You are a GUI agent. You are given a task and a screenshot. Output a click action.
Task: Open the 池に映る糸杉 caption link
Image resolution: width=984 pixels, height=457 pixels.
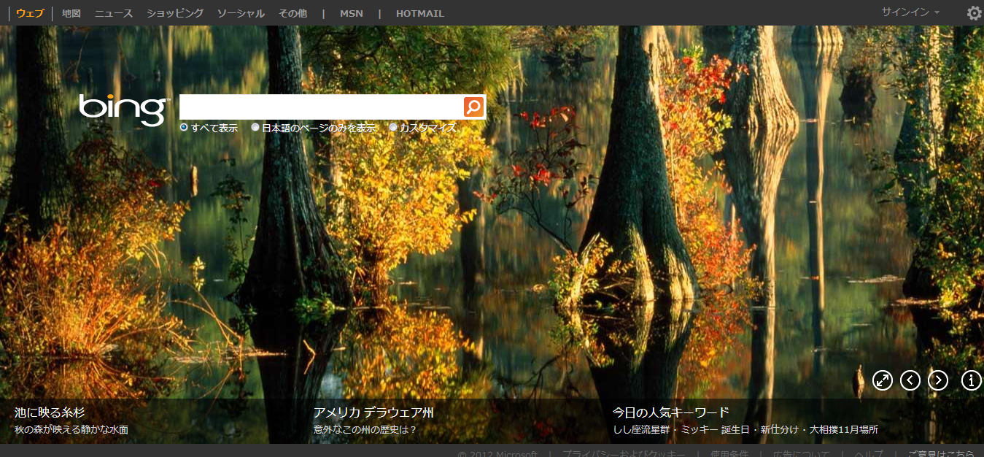tap(50, 412)
